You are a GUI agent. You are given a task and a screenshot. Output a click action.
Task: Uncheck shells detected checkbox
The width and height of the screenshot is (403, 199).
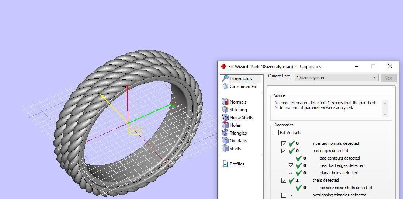click(x=284, y=181)
